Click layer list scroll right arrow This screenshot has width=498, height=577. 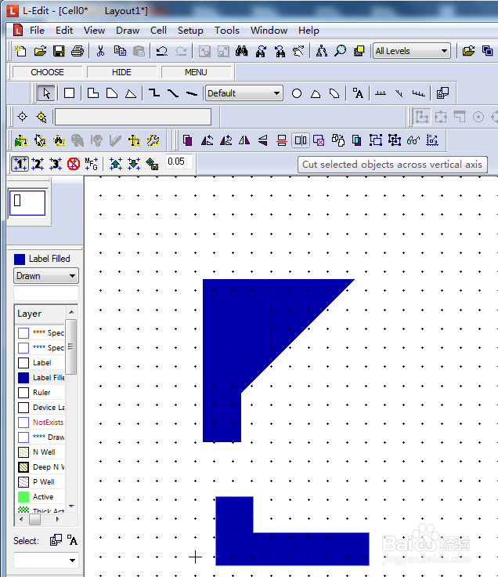(57, 519)
